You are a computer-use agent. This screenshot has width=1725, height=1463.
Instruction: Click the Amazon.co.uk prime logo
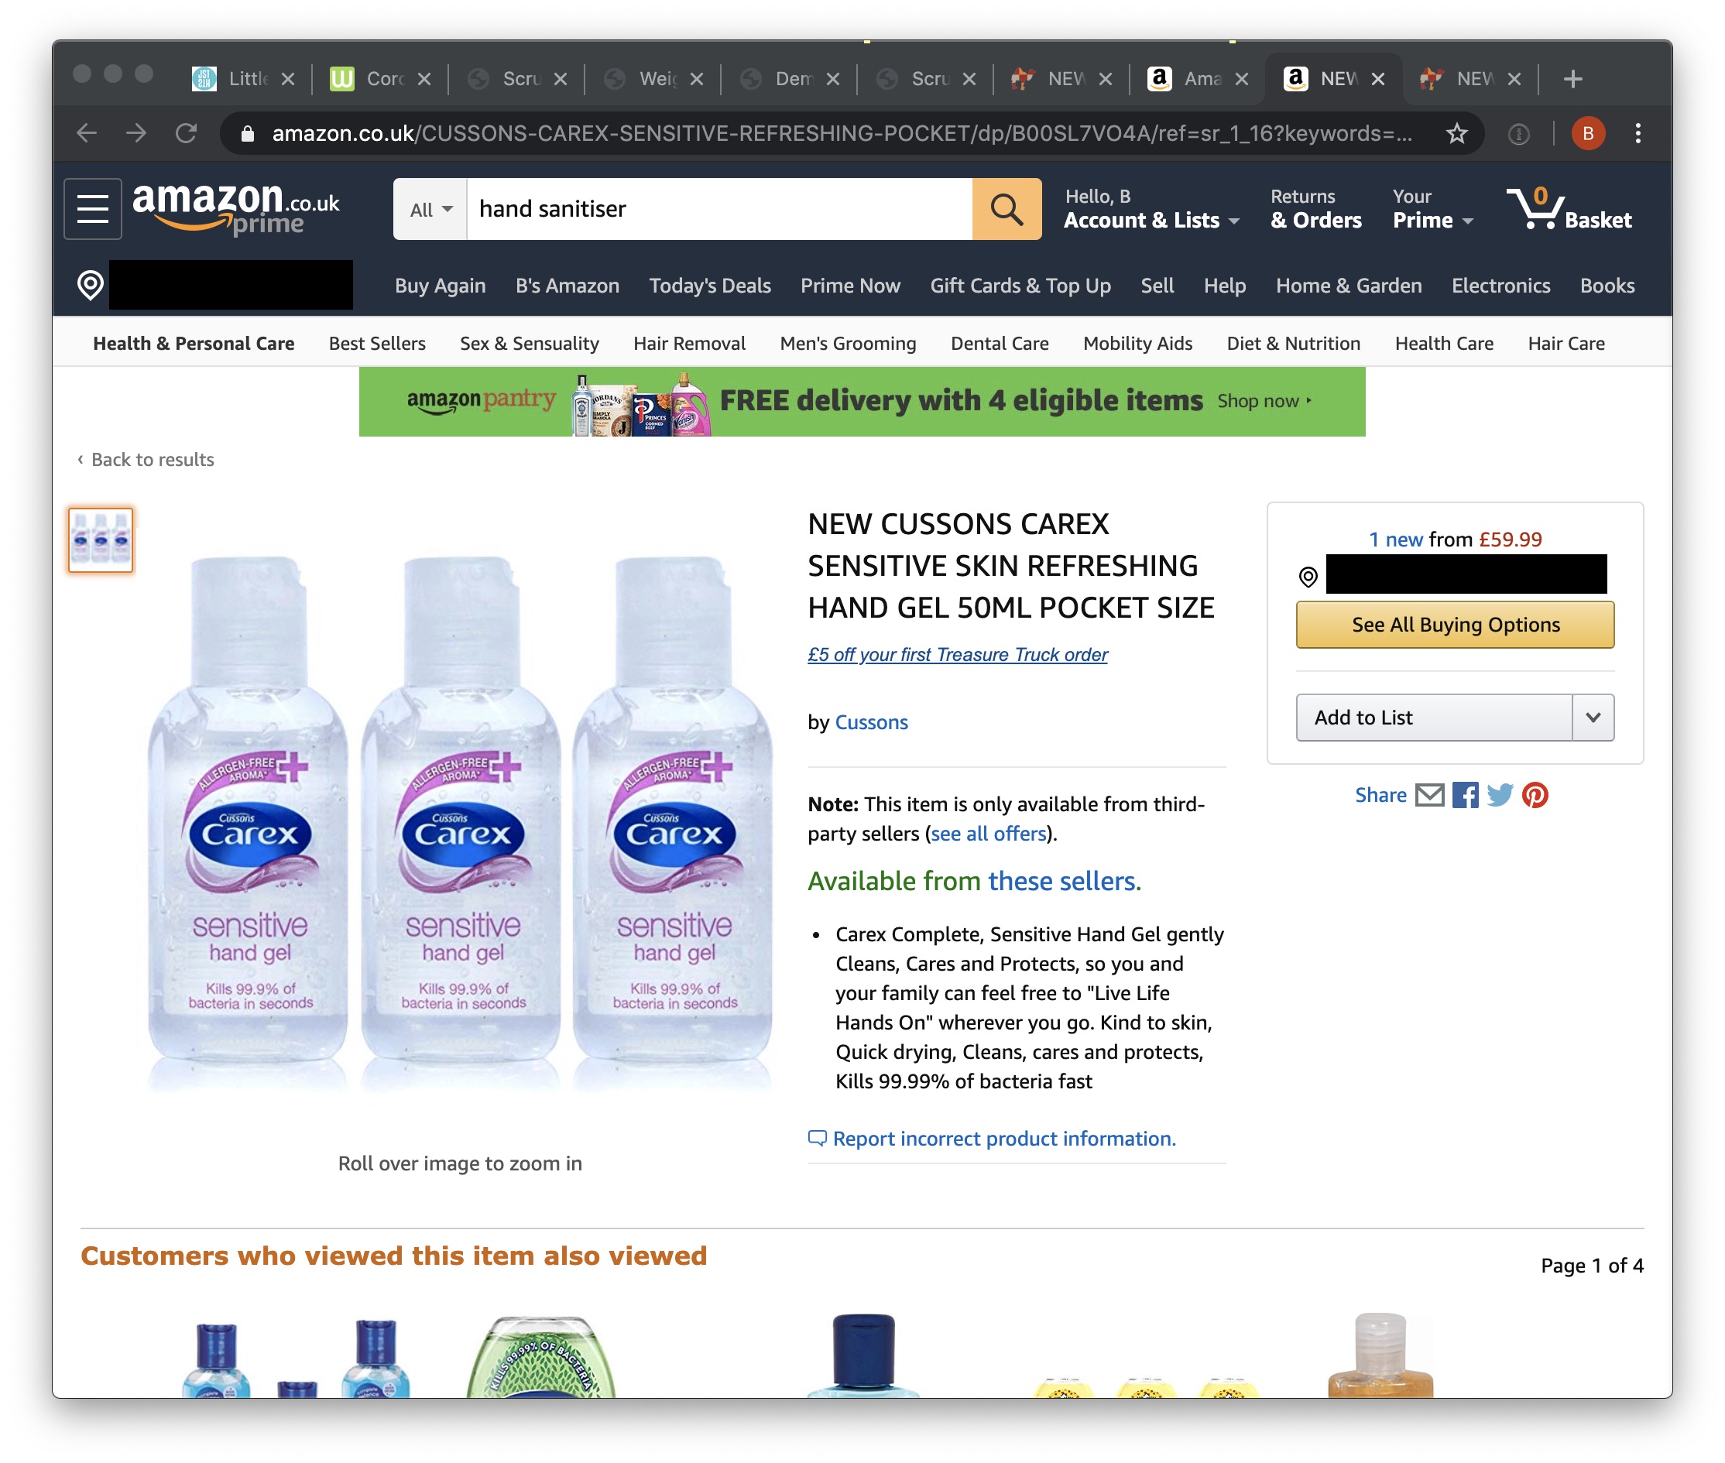236,209
